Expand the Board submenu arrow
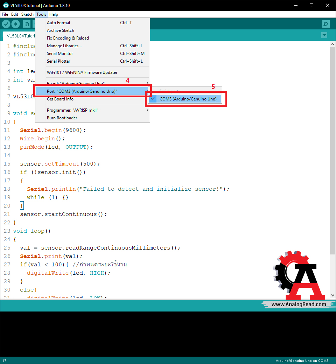The image size is (336, 364). 147,83
